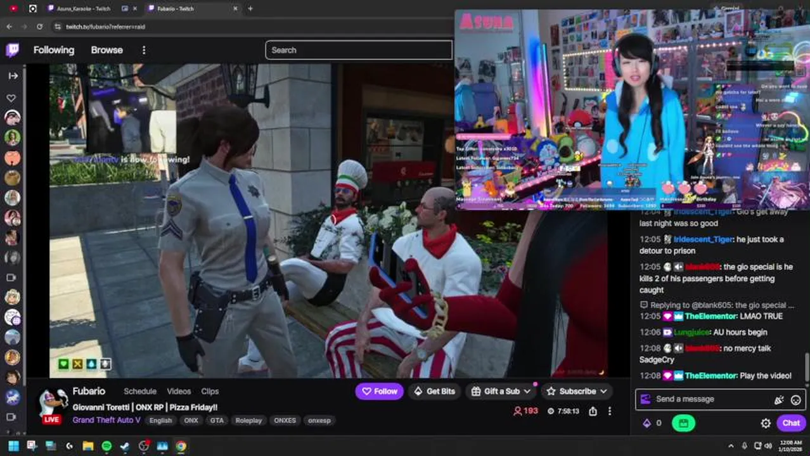Open a new browser tab with plus
The width and height of the screenshot is (810, 456).
point(250,9)
